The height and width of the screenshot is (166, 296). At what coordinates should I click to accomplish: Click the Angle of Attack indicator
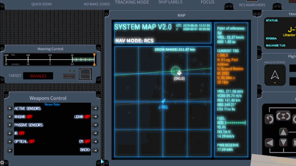275,75
